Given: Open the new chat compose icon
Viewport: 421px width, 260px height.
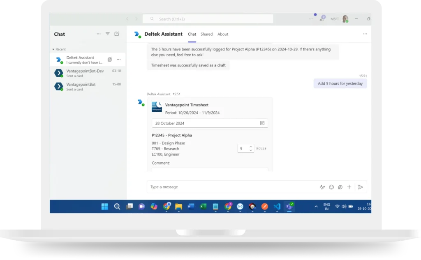Looking at the screenshot, I should [x=117, y=34].
